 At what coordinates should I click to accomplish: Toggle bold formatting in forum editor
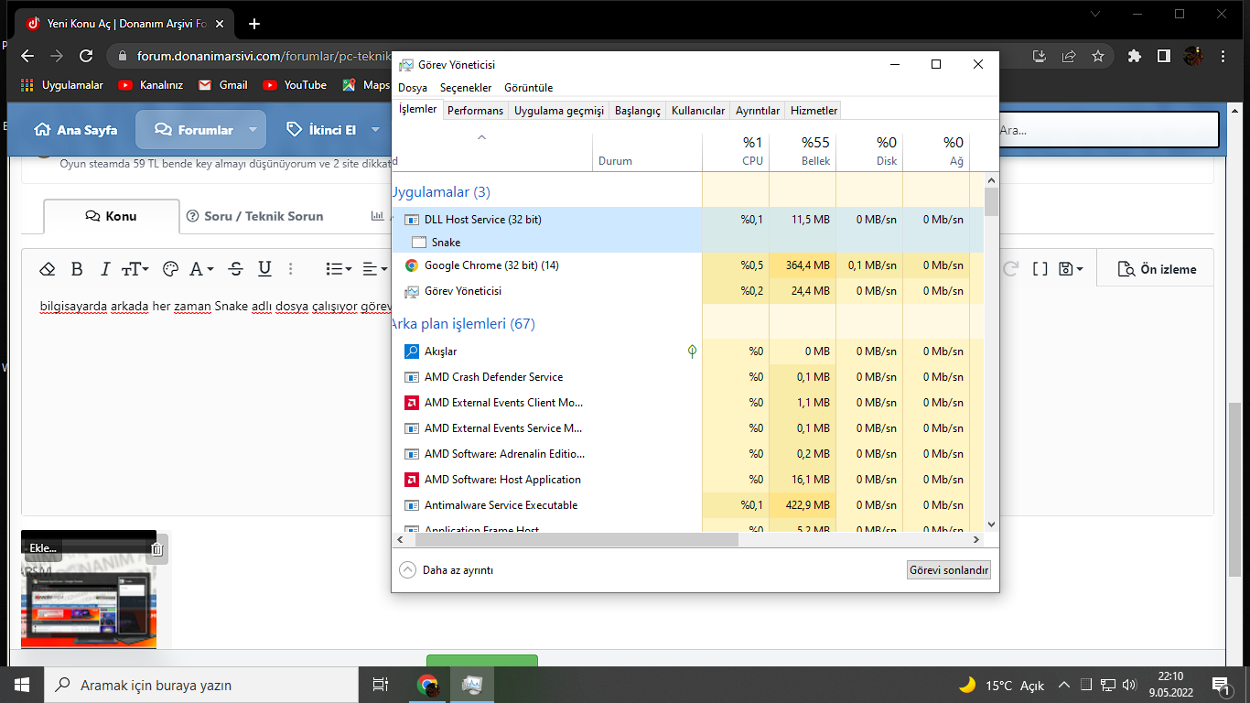click(x=77, y=269)
